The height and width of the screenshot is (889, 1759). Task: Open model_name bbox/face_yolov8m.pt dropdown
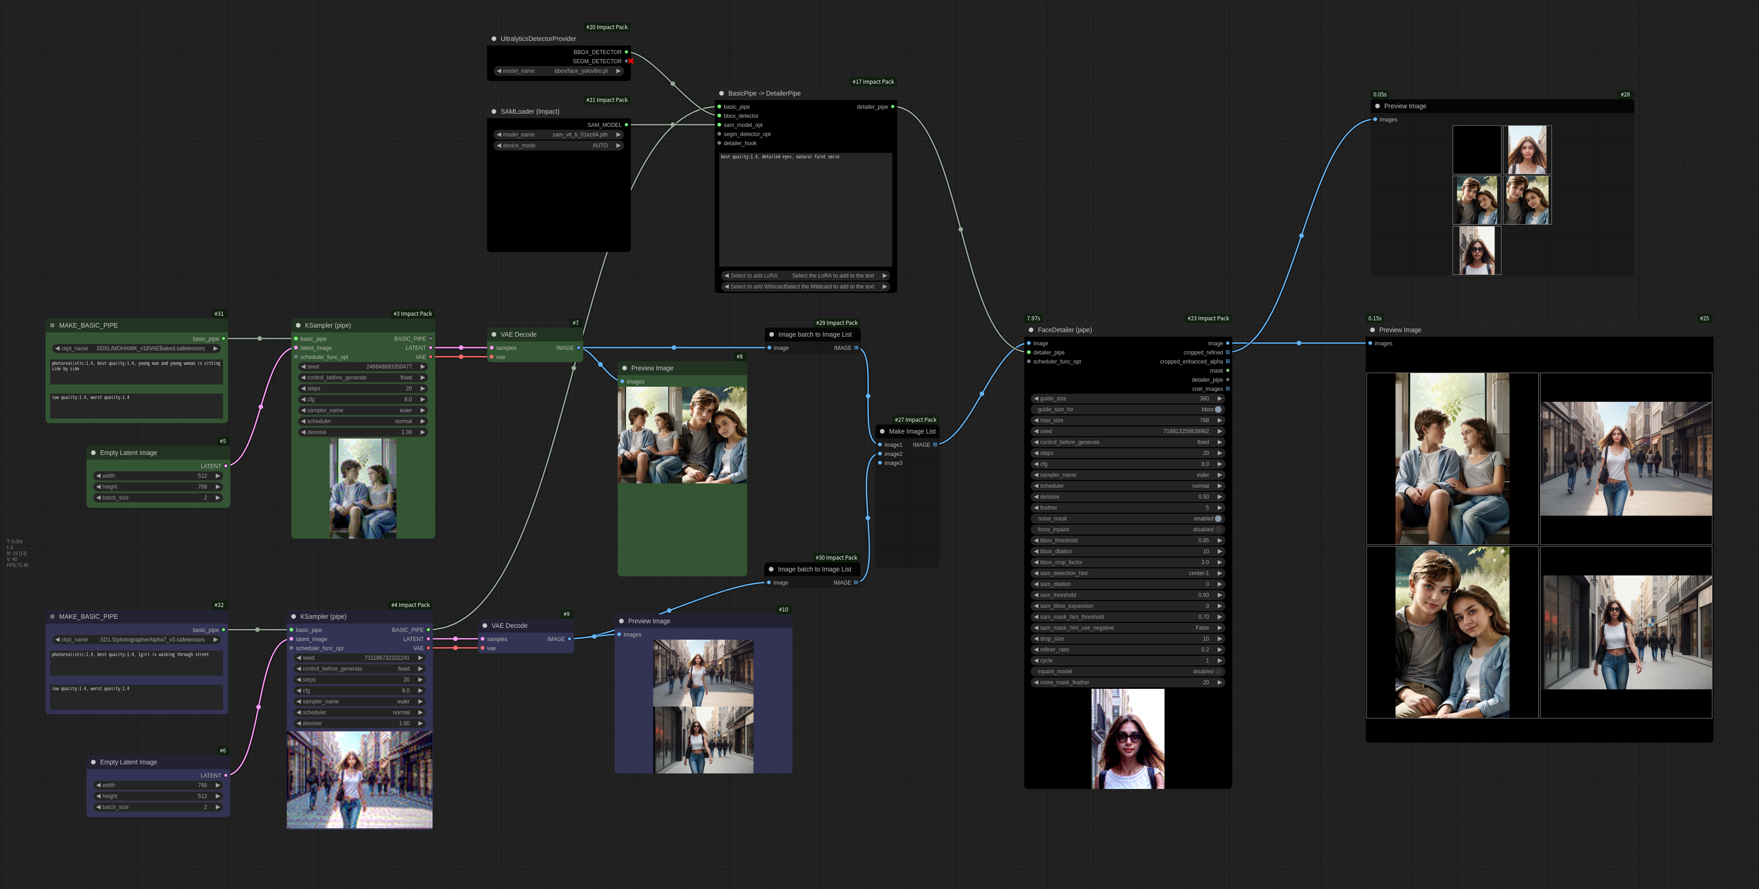pos(559,71)
